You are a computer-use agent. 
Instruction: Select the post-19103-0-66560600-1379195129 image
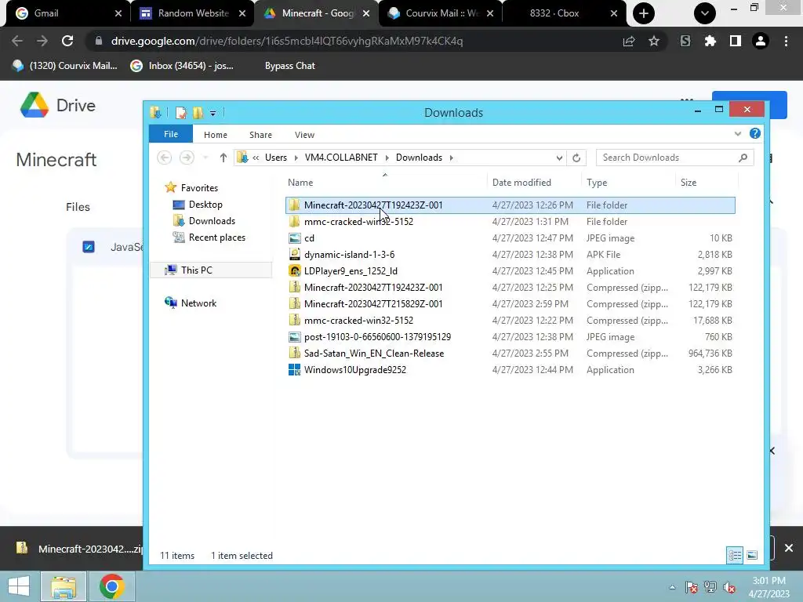coord(510,337)
